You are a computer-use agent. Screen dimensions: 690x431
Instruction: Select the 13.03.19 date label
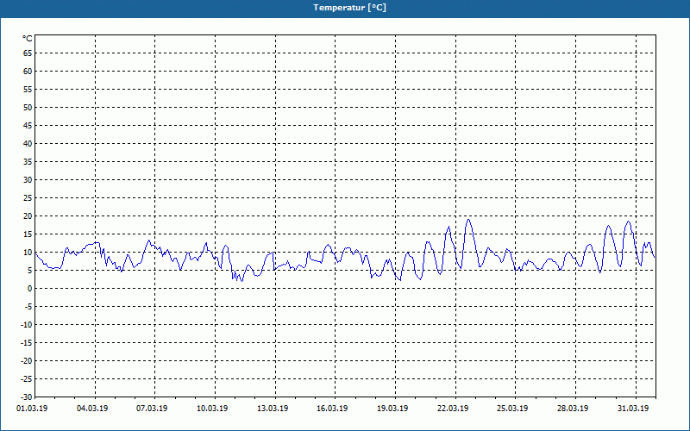pos(273,409)
